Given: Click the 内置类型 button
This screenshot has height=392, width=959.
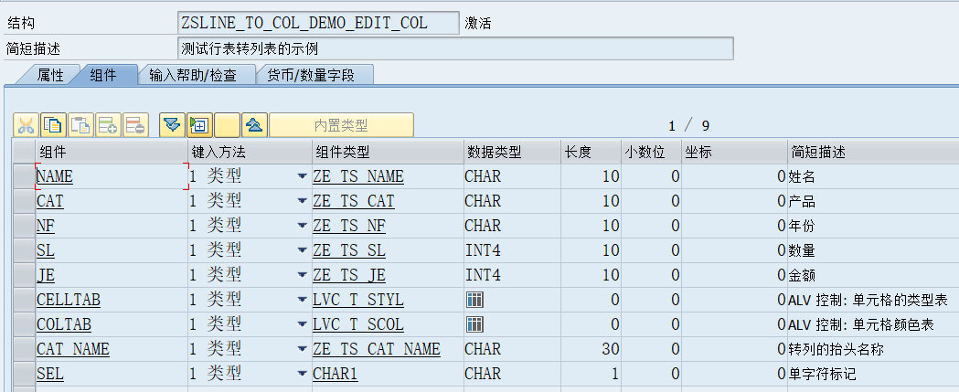Looking at the screenshot, I should click(341, 125).
